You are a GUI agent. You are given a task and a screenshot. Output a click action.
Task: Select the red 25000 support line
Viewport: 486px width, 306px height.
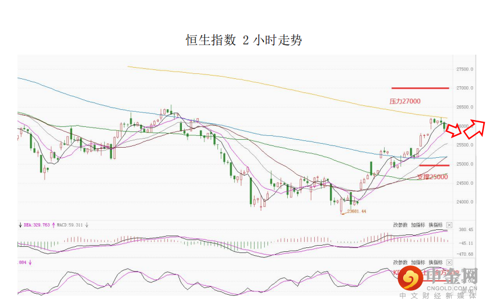tap(434, 166)
